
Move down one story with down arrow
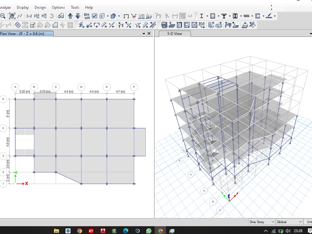(77, 16)
